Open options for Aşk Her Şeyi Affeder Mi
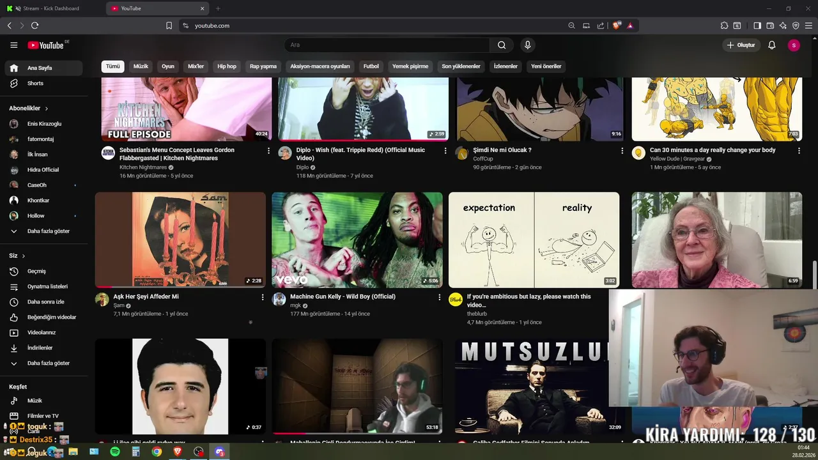 point(262,297)
